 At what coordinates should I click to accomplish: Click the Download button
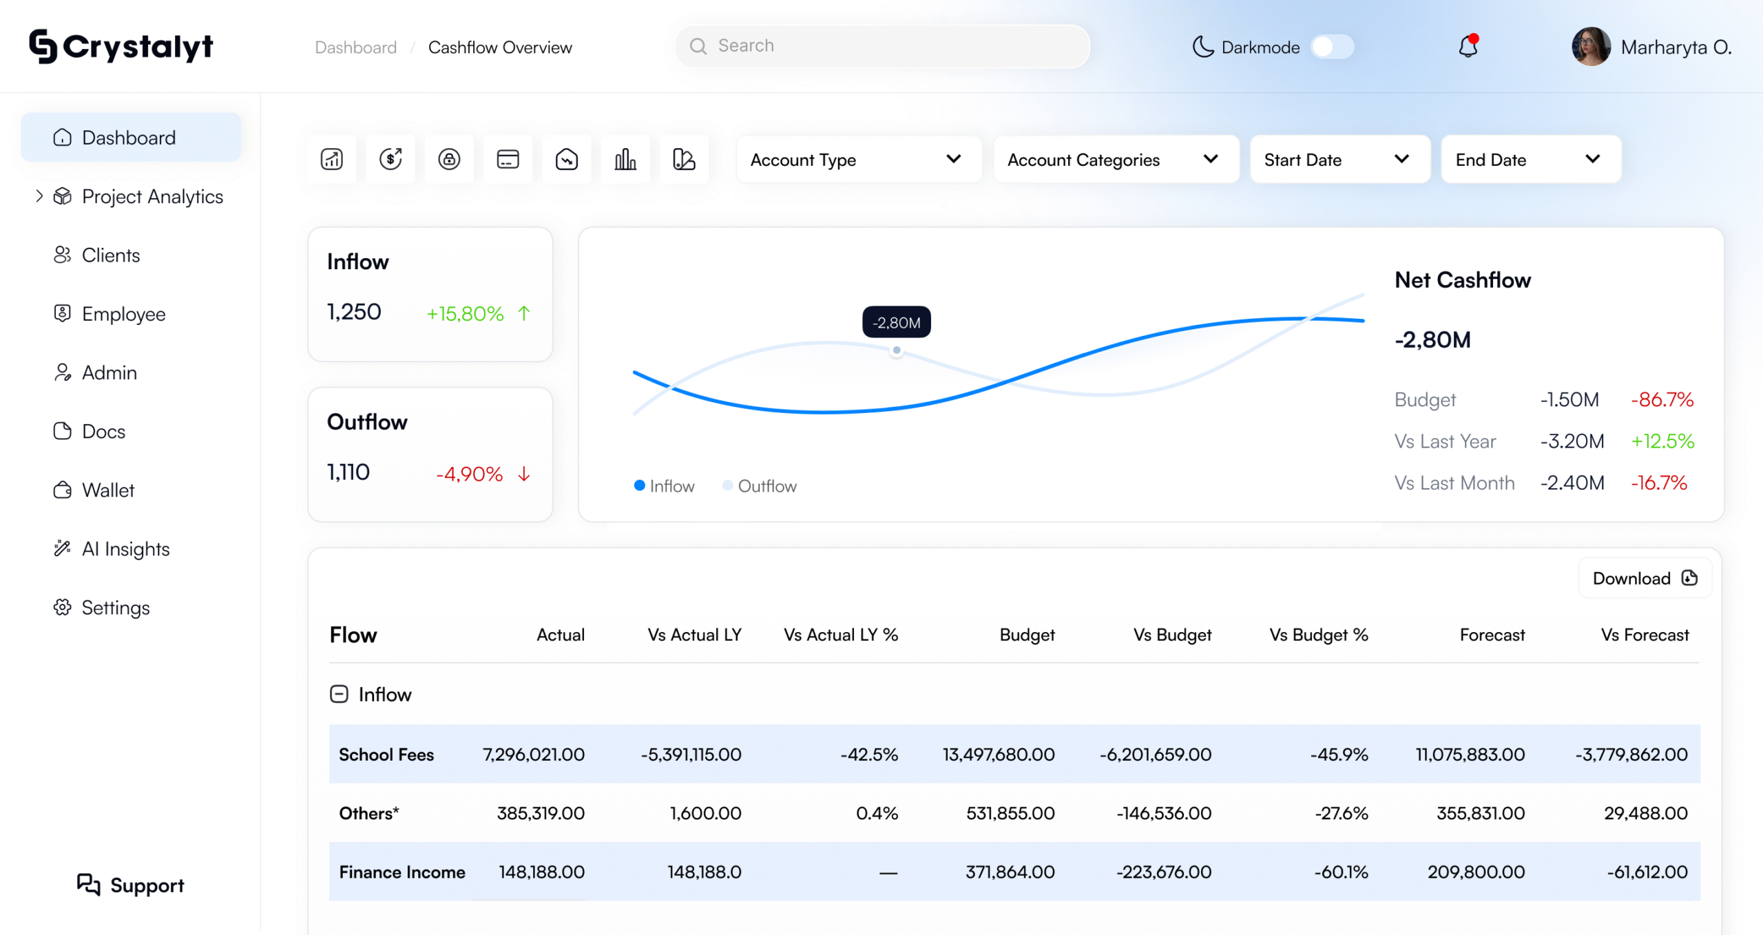coord(1644,578)
